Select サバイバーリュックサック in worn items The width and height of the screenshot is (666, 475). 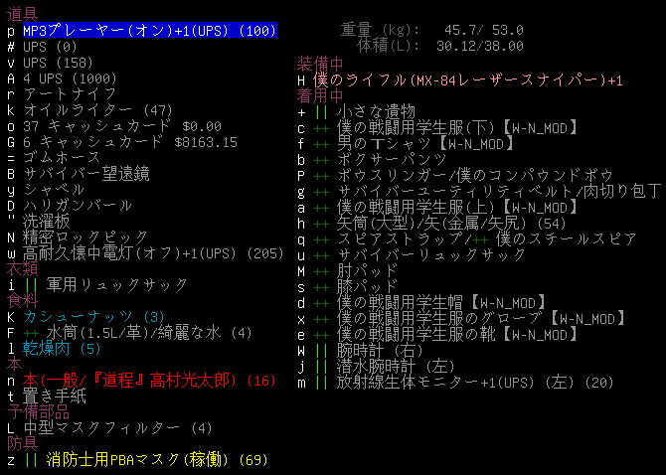(x=429, y=253)
